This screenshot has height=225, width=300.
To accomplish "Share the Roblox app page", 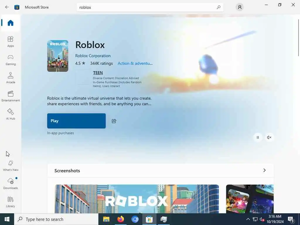I will [x=114, y=121].
